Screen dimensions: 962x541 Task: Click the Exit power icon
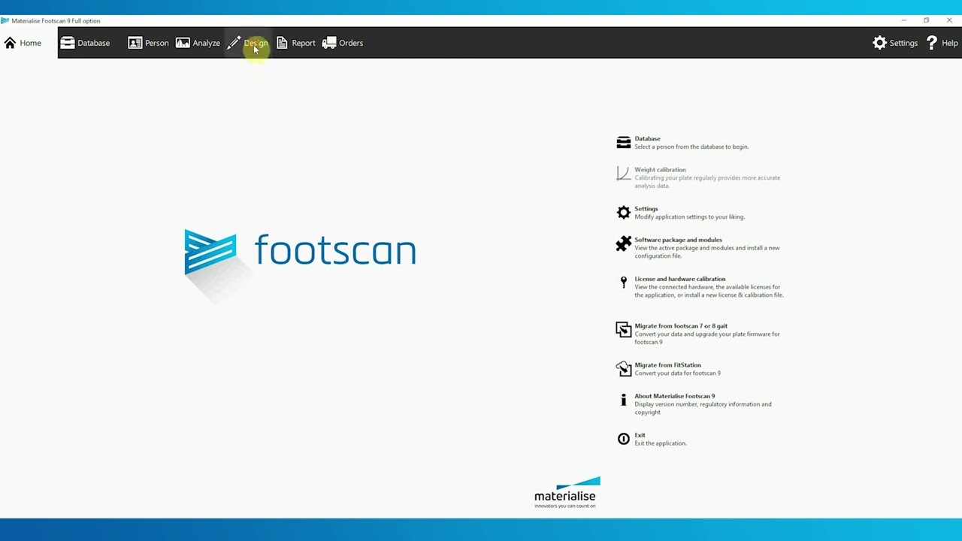[624, 439]
